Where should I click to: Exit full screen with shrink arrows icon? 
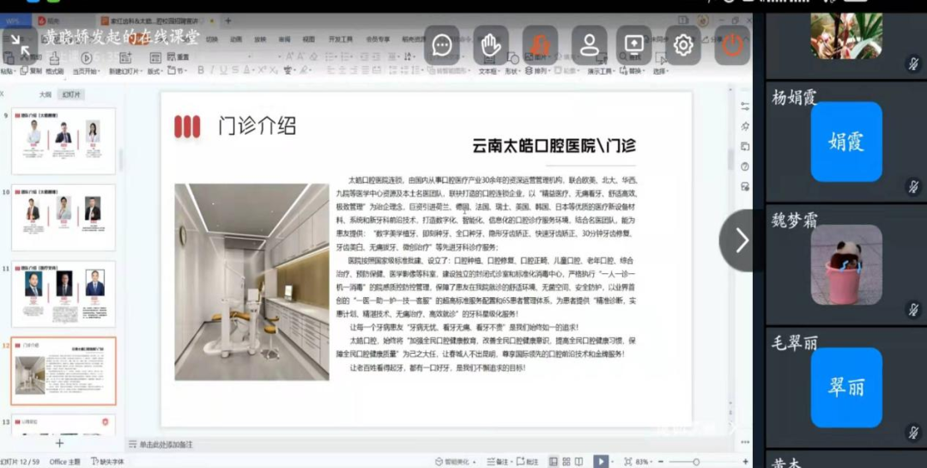[x=20, y=46]
